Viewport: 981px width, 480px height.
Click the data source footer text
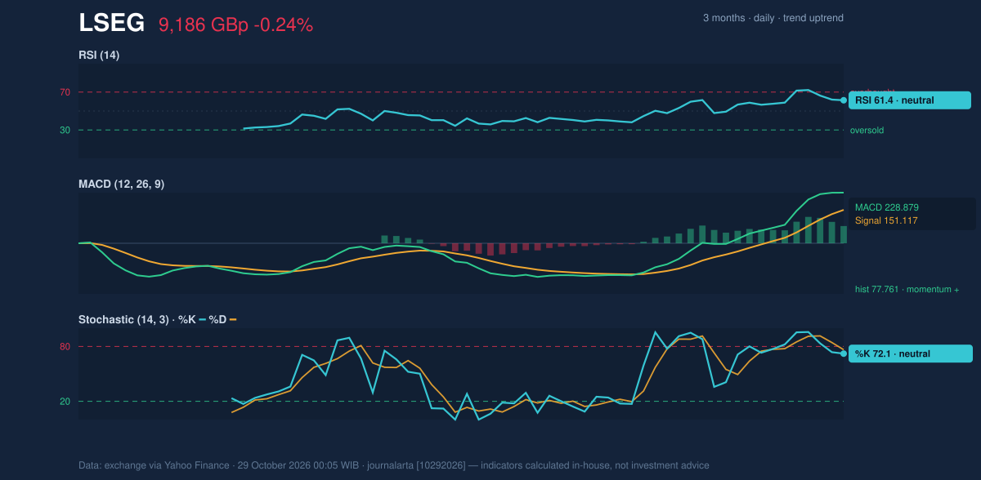coord(394,465)
